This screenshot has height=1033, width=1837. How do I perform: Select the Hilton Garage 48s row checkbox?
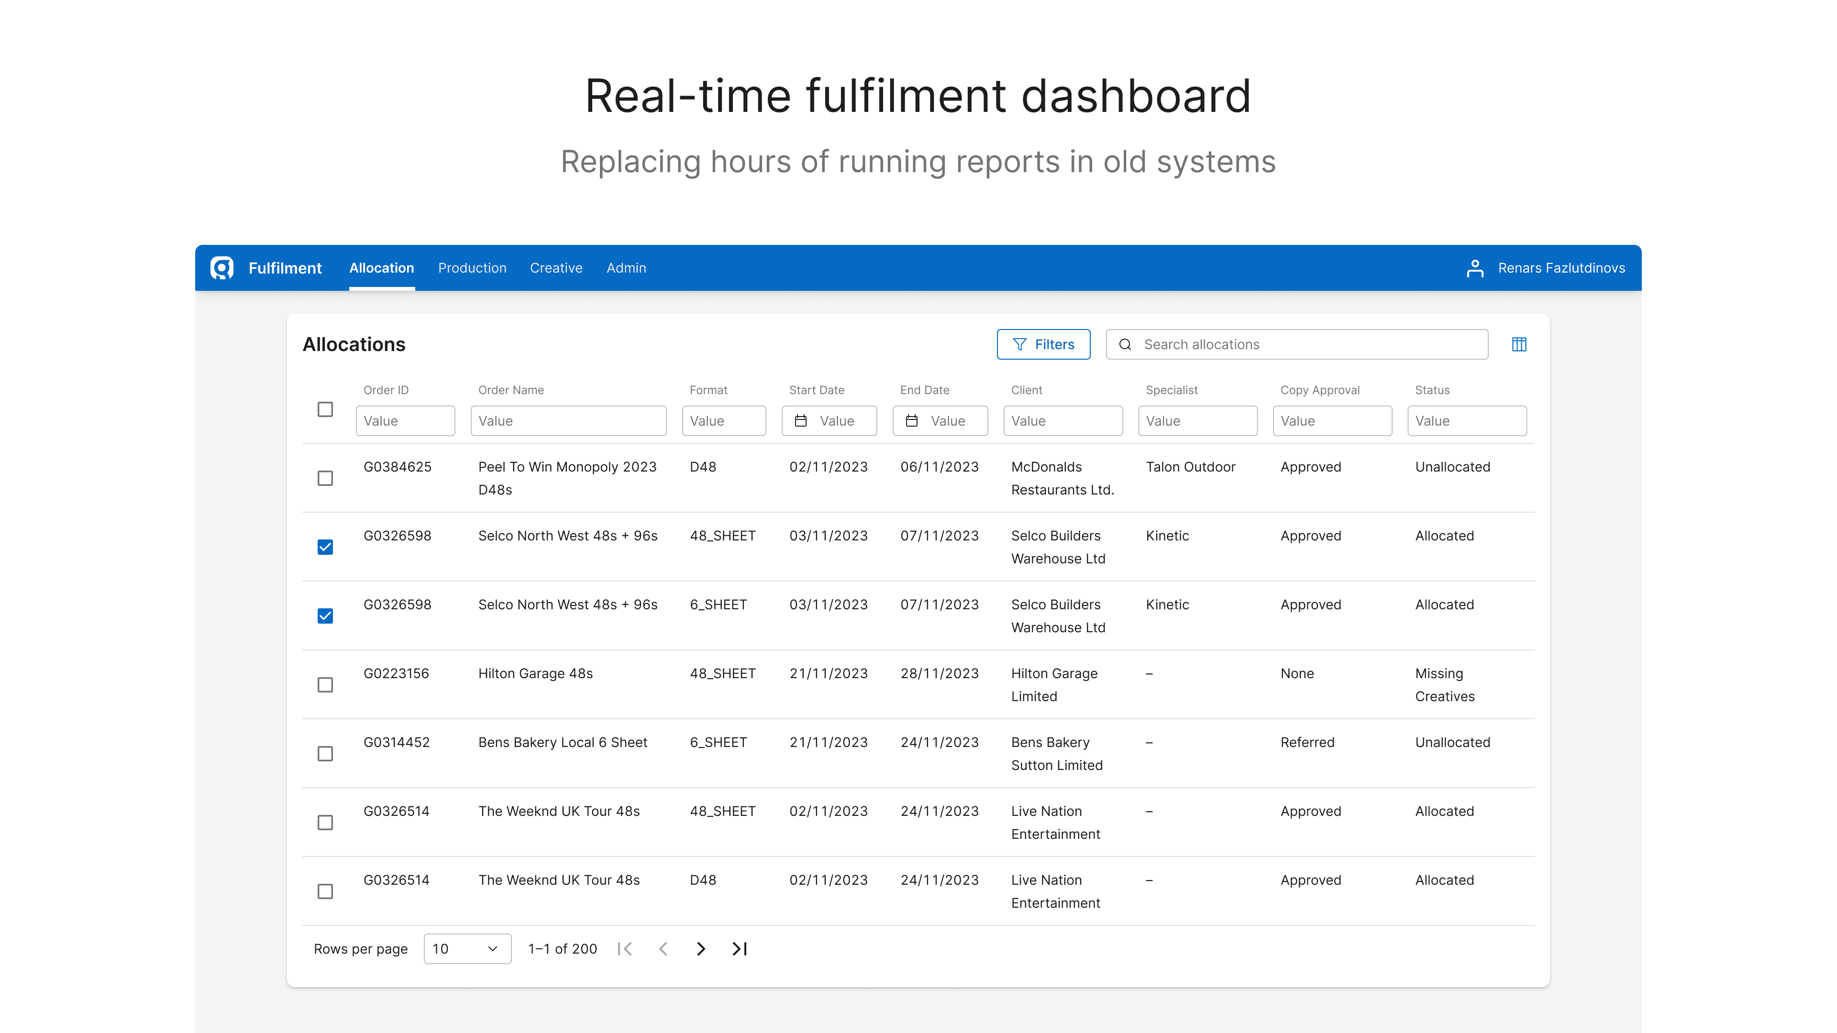(x=325, y=684)
